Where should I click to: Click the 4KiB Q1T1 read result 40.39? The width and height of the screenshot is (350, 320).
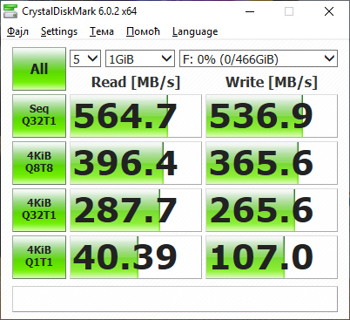136,257
